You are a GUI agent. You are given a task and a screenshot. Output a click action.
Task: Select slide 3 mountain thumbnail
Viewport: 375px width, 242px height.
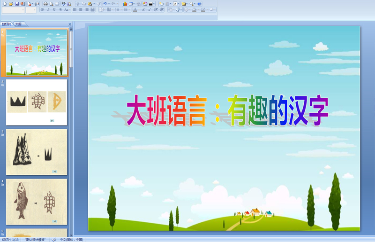[x=37, y=152]
